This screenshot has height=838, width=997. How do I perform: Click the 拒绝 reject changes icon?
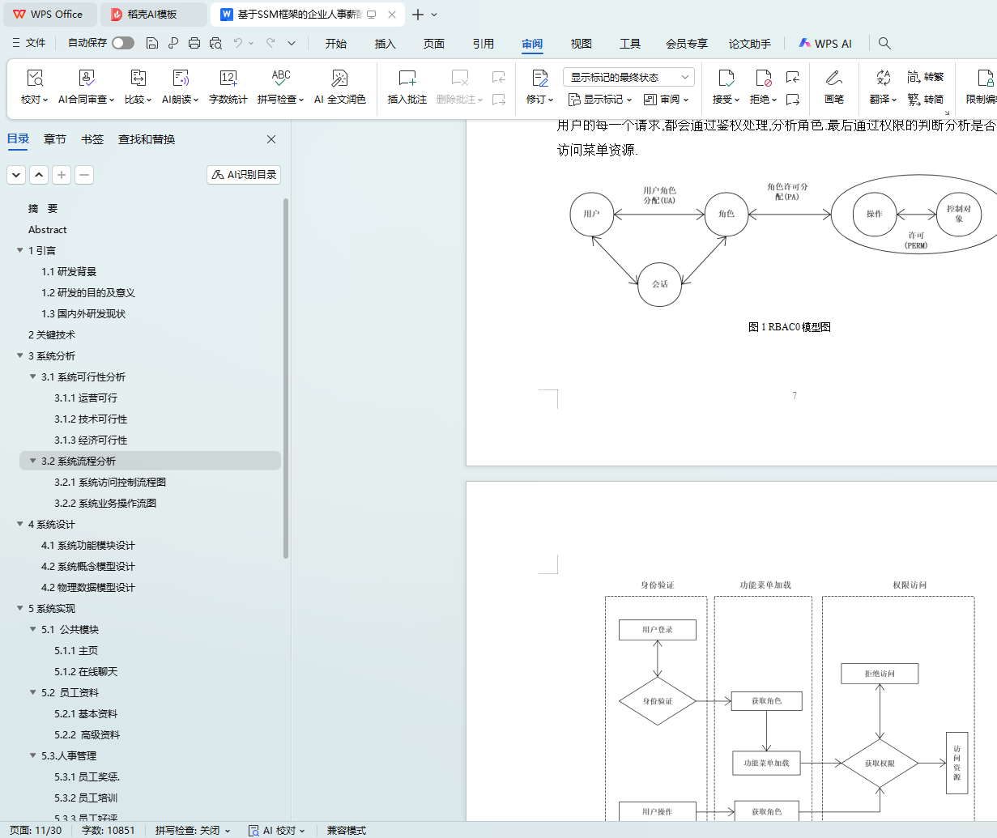pyautogui.click(x=763, y=79)
